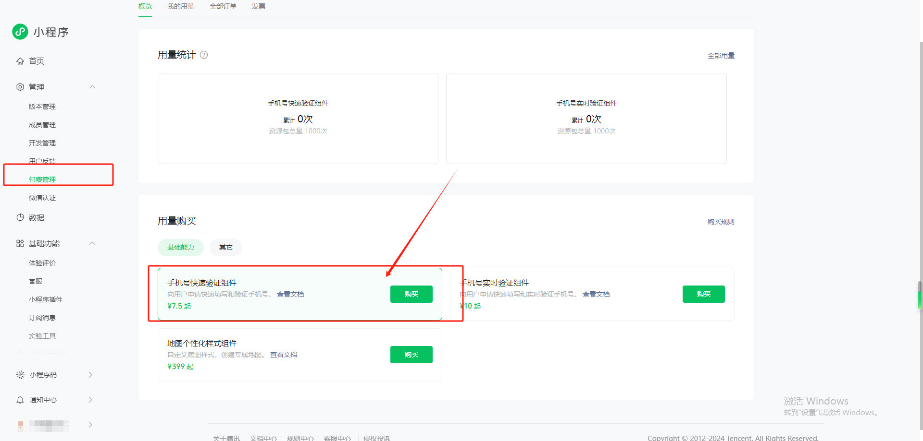Viewport: 923px width, 441px height.
Task: Click the 购买规则 link
Action: pyautogui.click(x=721, y=222)
